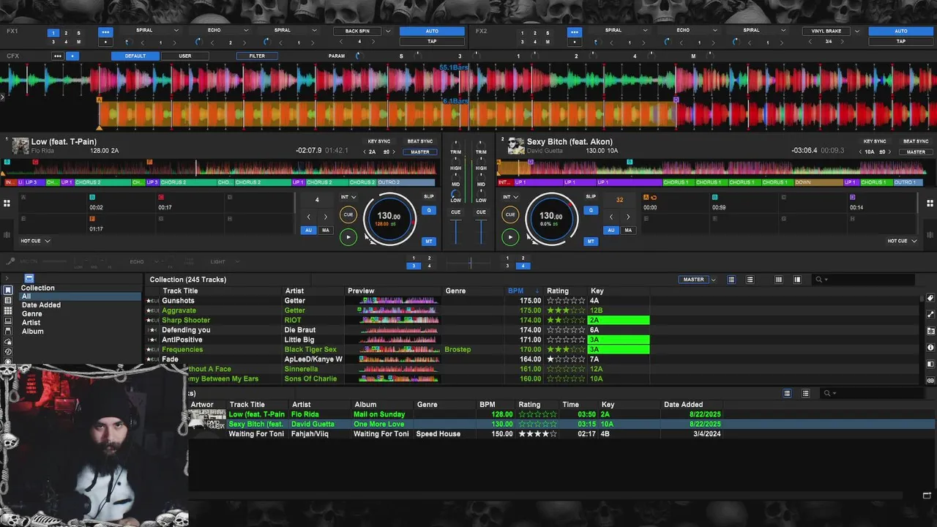Move the deck 1 beat loop right arrow
Image resolution: width=937 pixels, height=527 pixels.
pos(326,217)
